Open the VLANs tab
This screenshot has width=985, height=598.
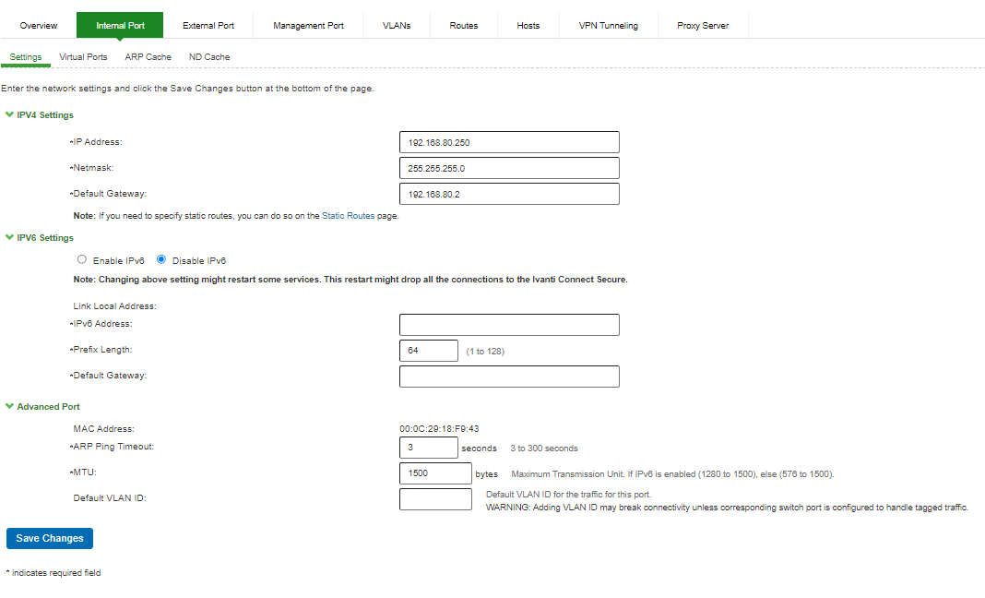coord(397,26)
